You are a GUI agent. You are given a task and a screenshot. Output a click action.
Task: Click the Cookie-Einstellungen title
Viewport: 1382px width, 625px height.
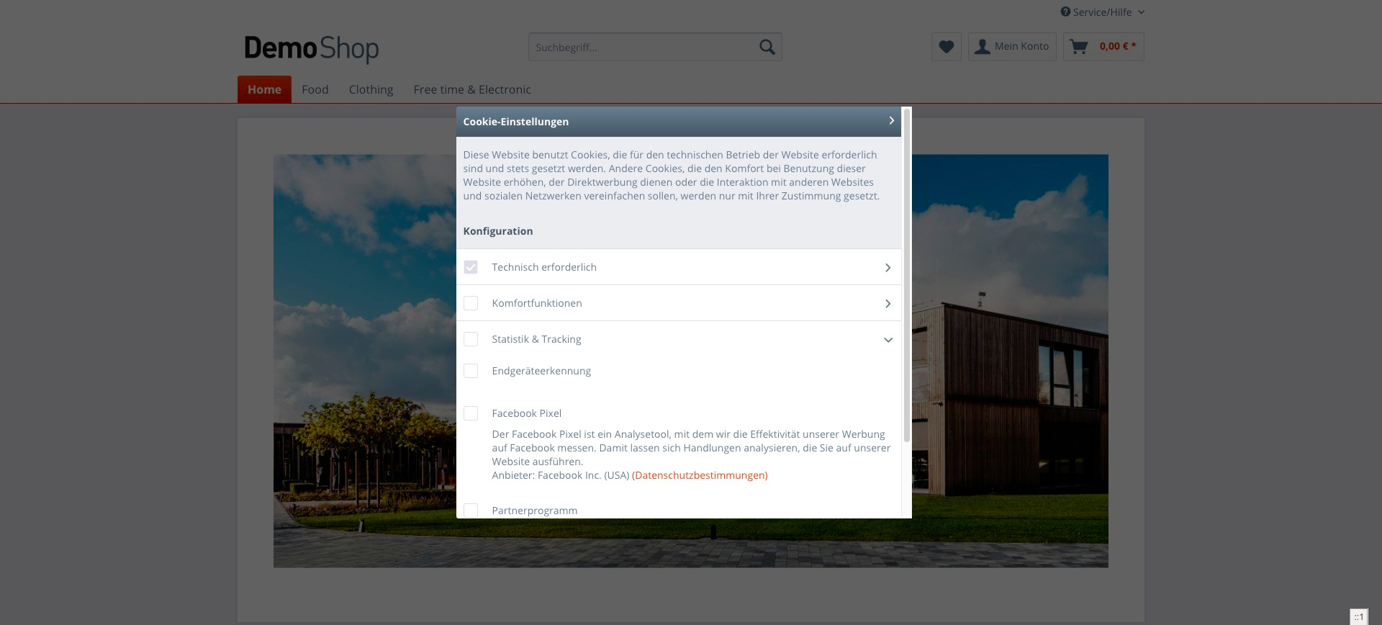click(x=516, y=122)
